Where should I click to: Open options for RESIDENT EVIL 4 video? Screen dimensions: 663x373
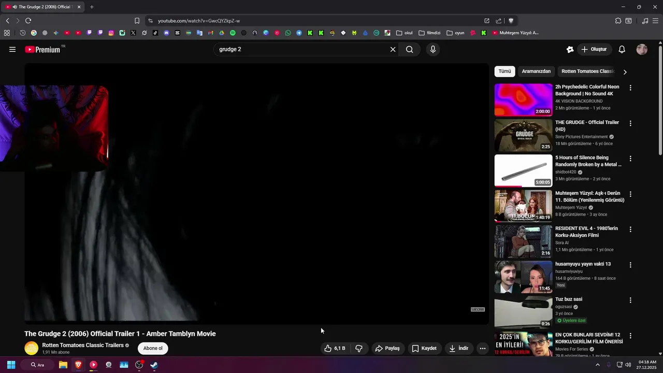(x=630, y=229)
